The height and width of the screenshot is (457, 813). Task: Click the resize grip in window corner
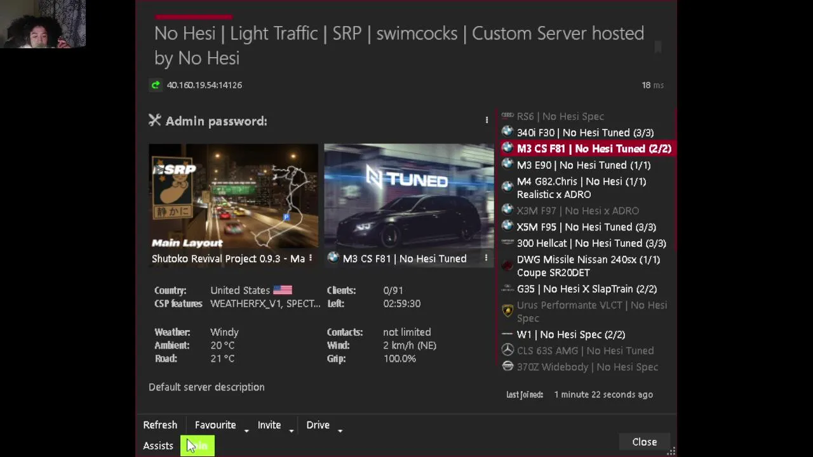click(x=671, y=451)
